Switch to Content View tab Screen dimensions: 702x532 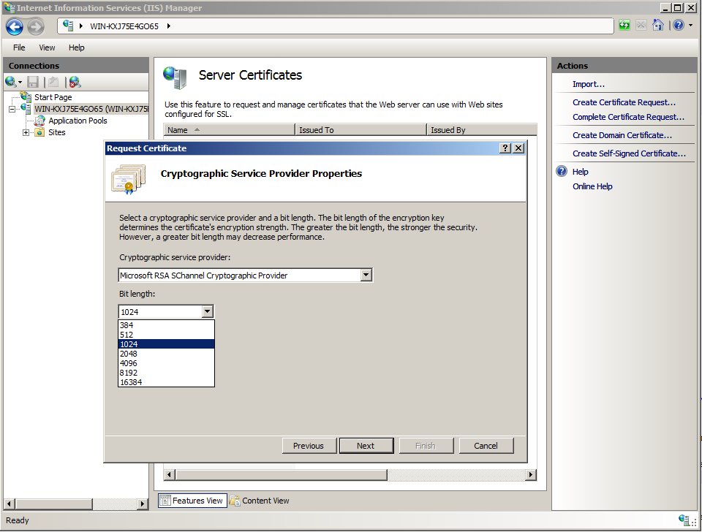pyautogui.click(x=260, y=501)
